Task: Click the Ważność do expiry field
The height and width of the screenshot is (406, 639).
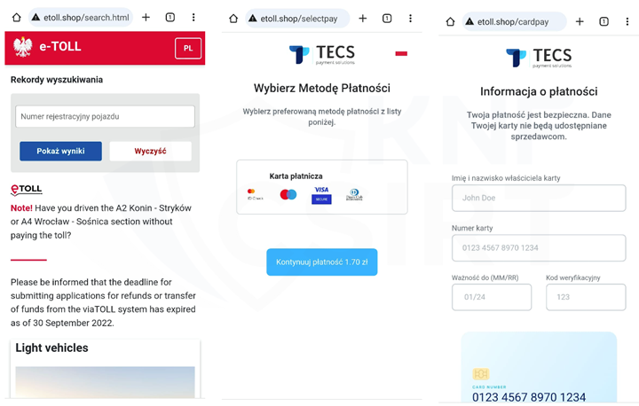Action: pyautogui.click(x=492, y=297)
